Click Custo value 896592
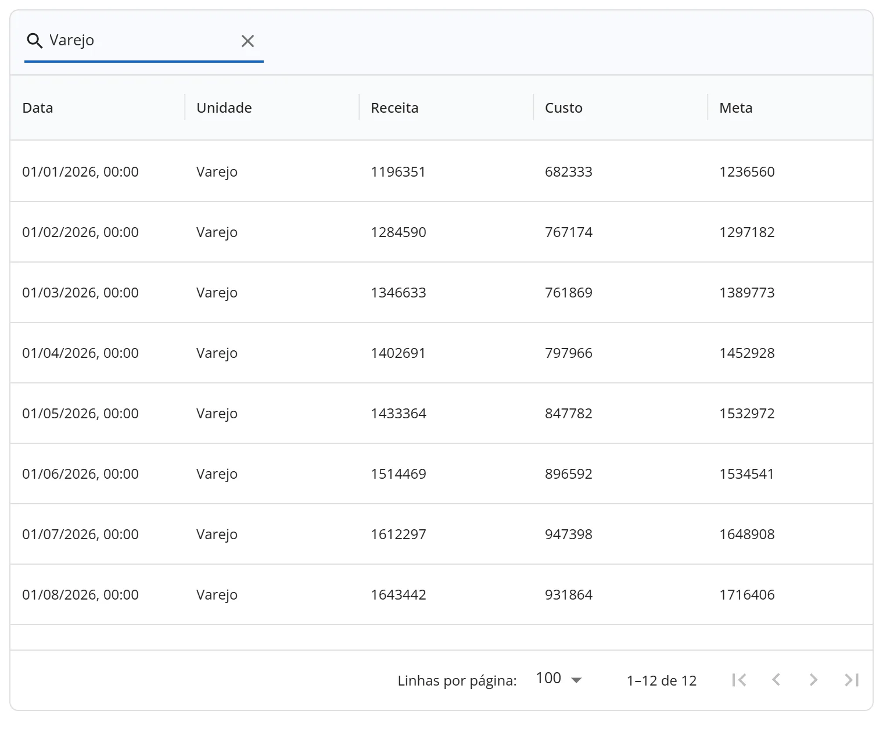Image resolution: width=883 pixels, height=739 pixels. point(569,474)
